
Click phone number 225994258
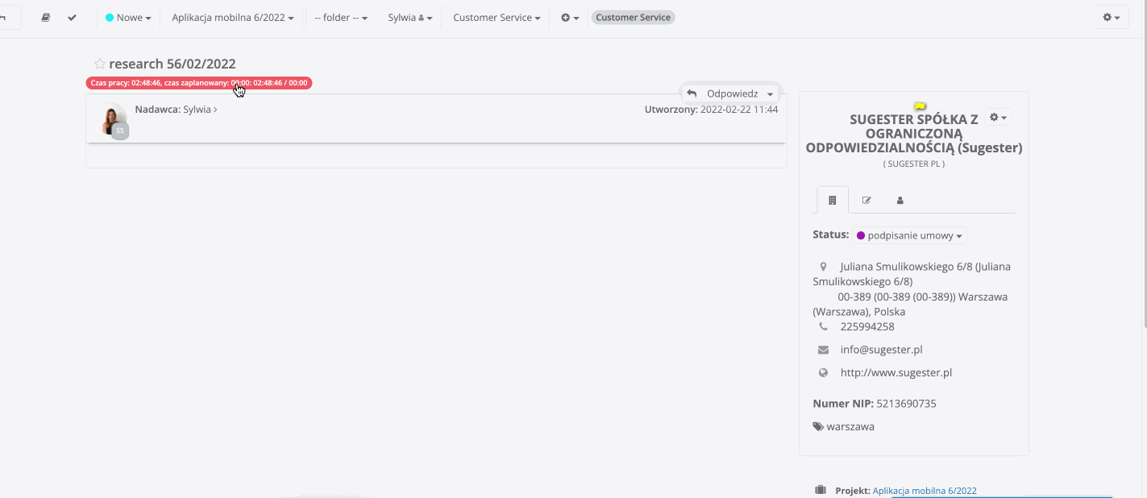point(867,326)
